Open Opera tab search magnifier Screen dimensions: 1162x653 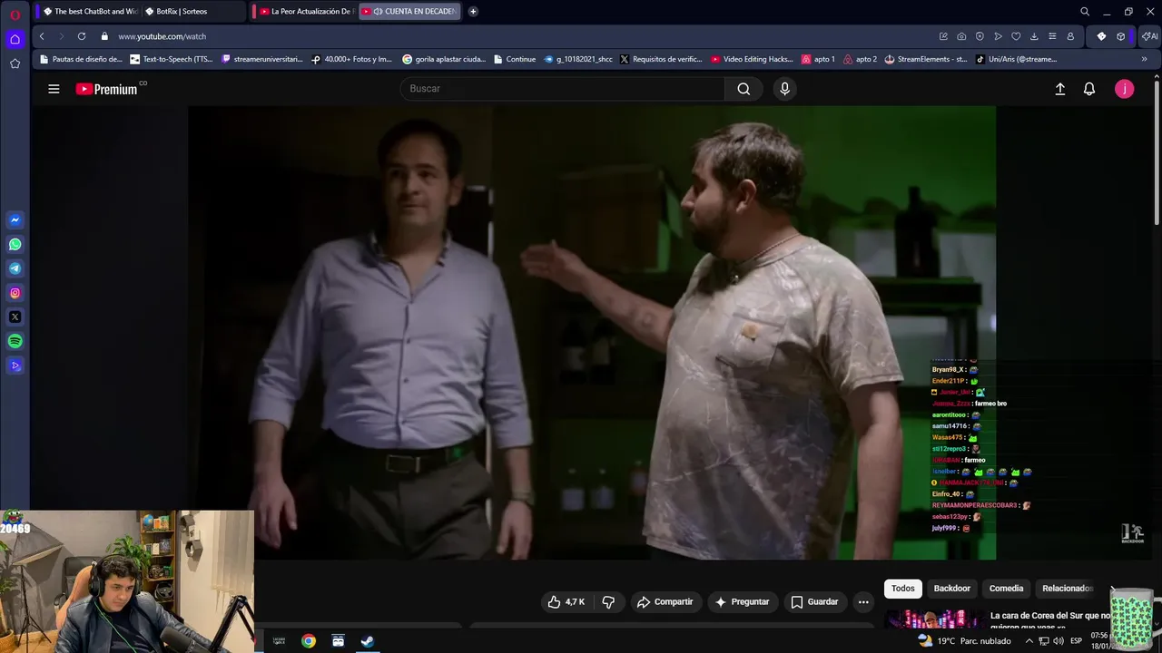click(1085, 12)
